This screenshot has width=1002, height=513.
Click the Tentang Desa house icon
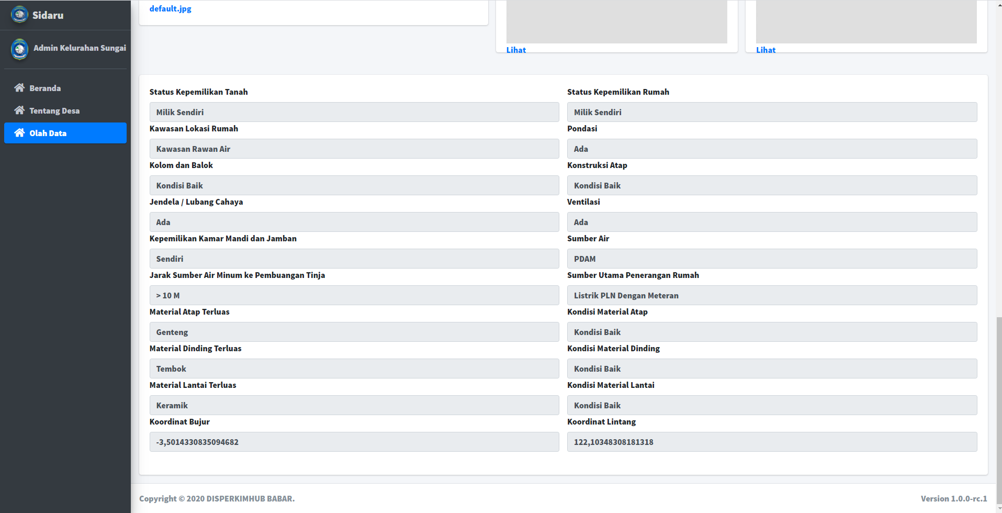(19, 110)
